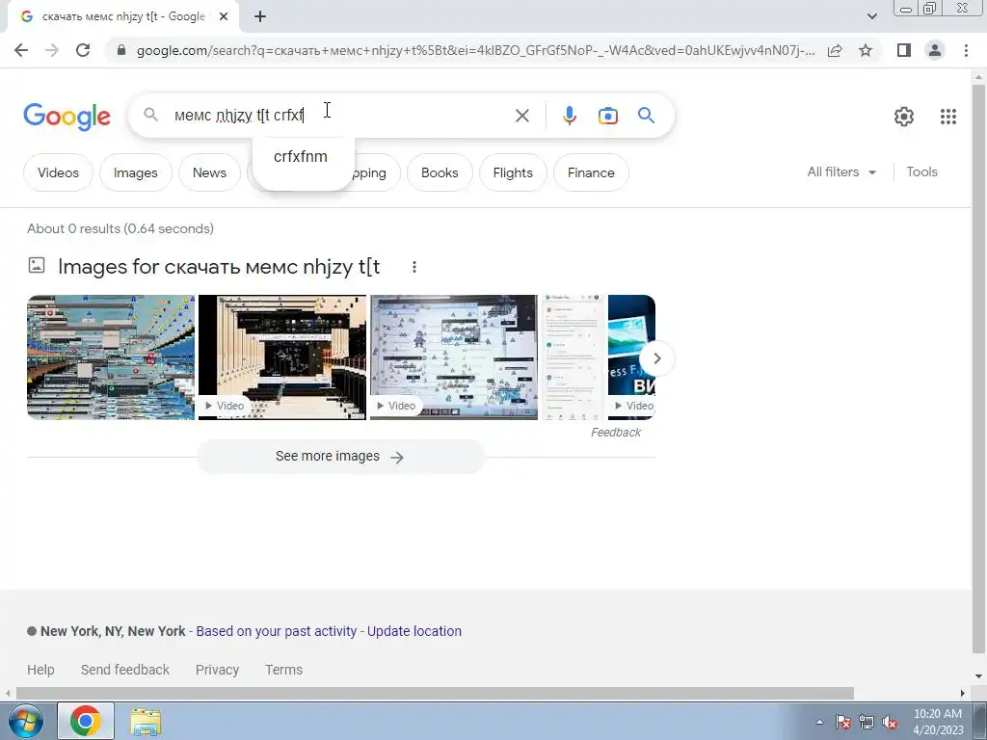
Task: Open more options for Images section
Action: pos(414,267)
